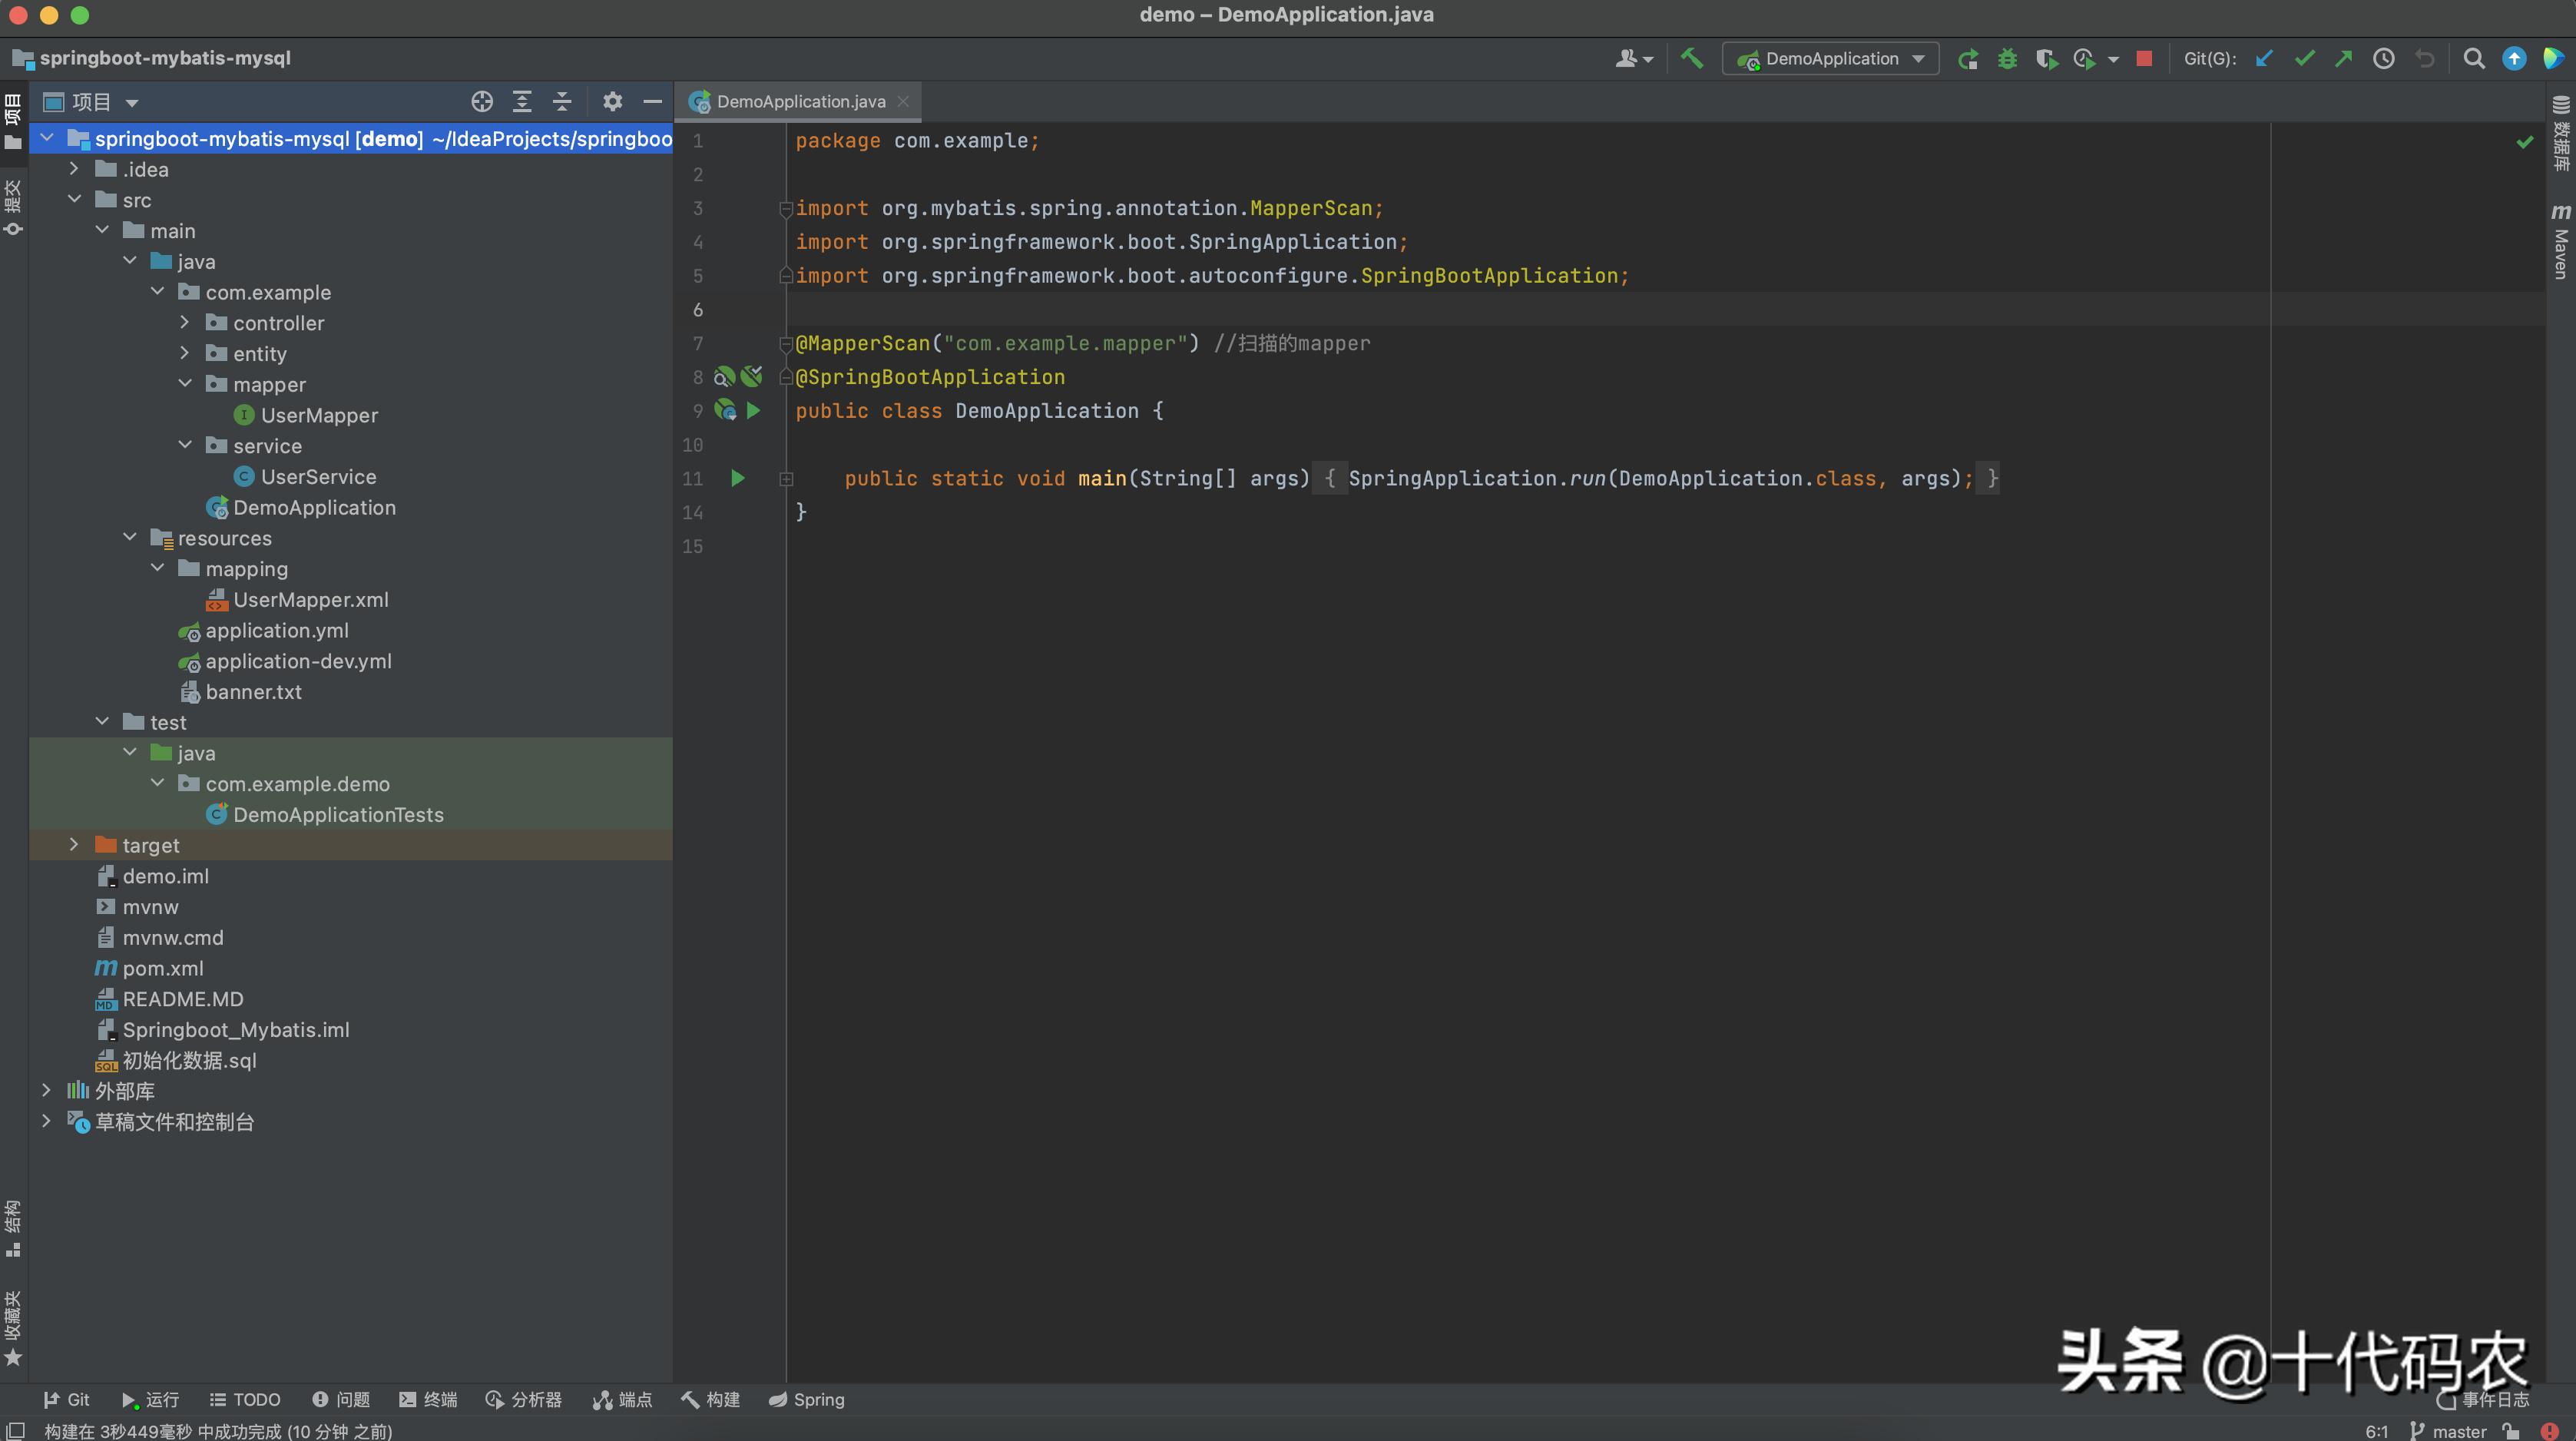This screenshot has height=1441, width=2576.
Task: Select application-dev.yml file
Action: pos(298,661)
